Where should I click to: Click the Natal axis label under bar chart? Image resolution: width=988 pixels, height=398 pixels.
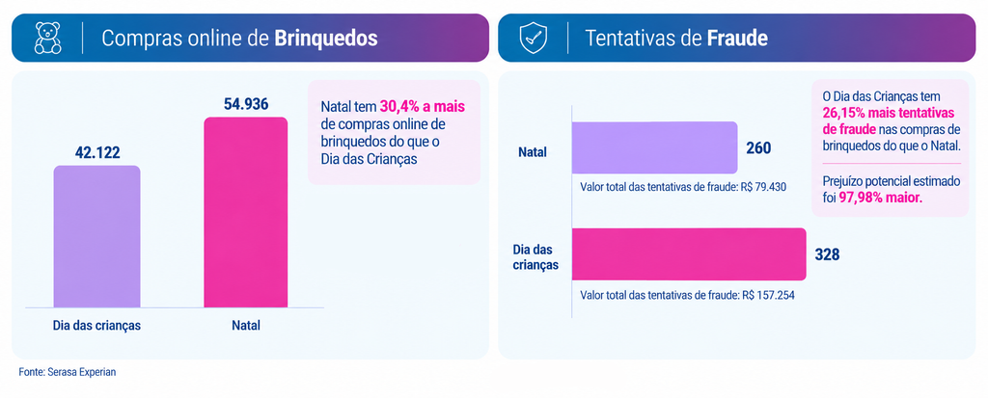246,326
